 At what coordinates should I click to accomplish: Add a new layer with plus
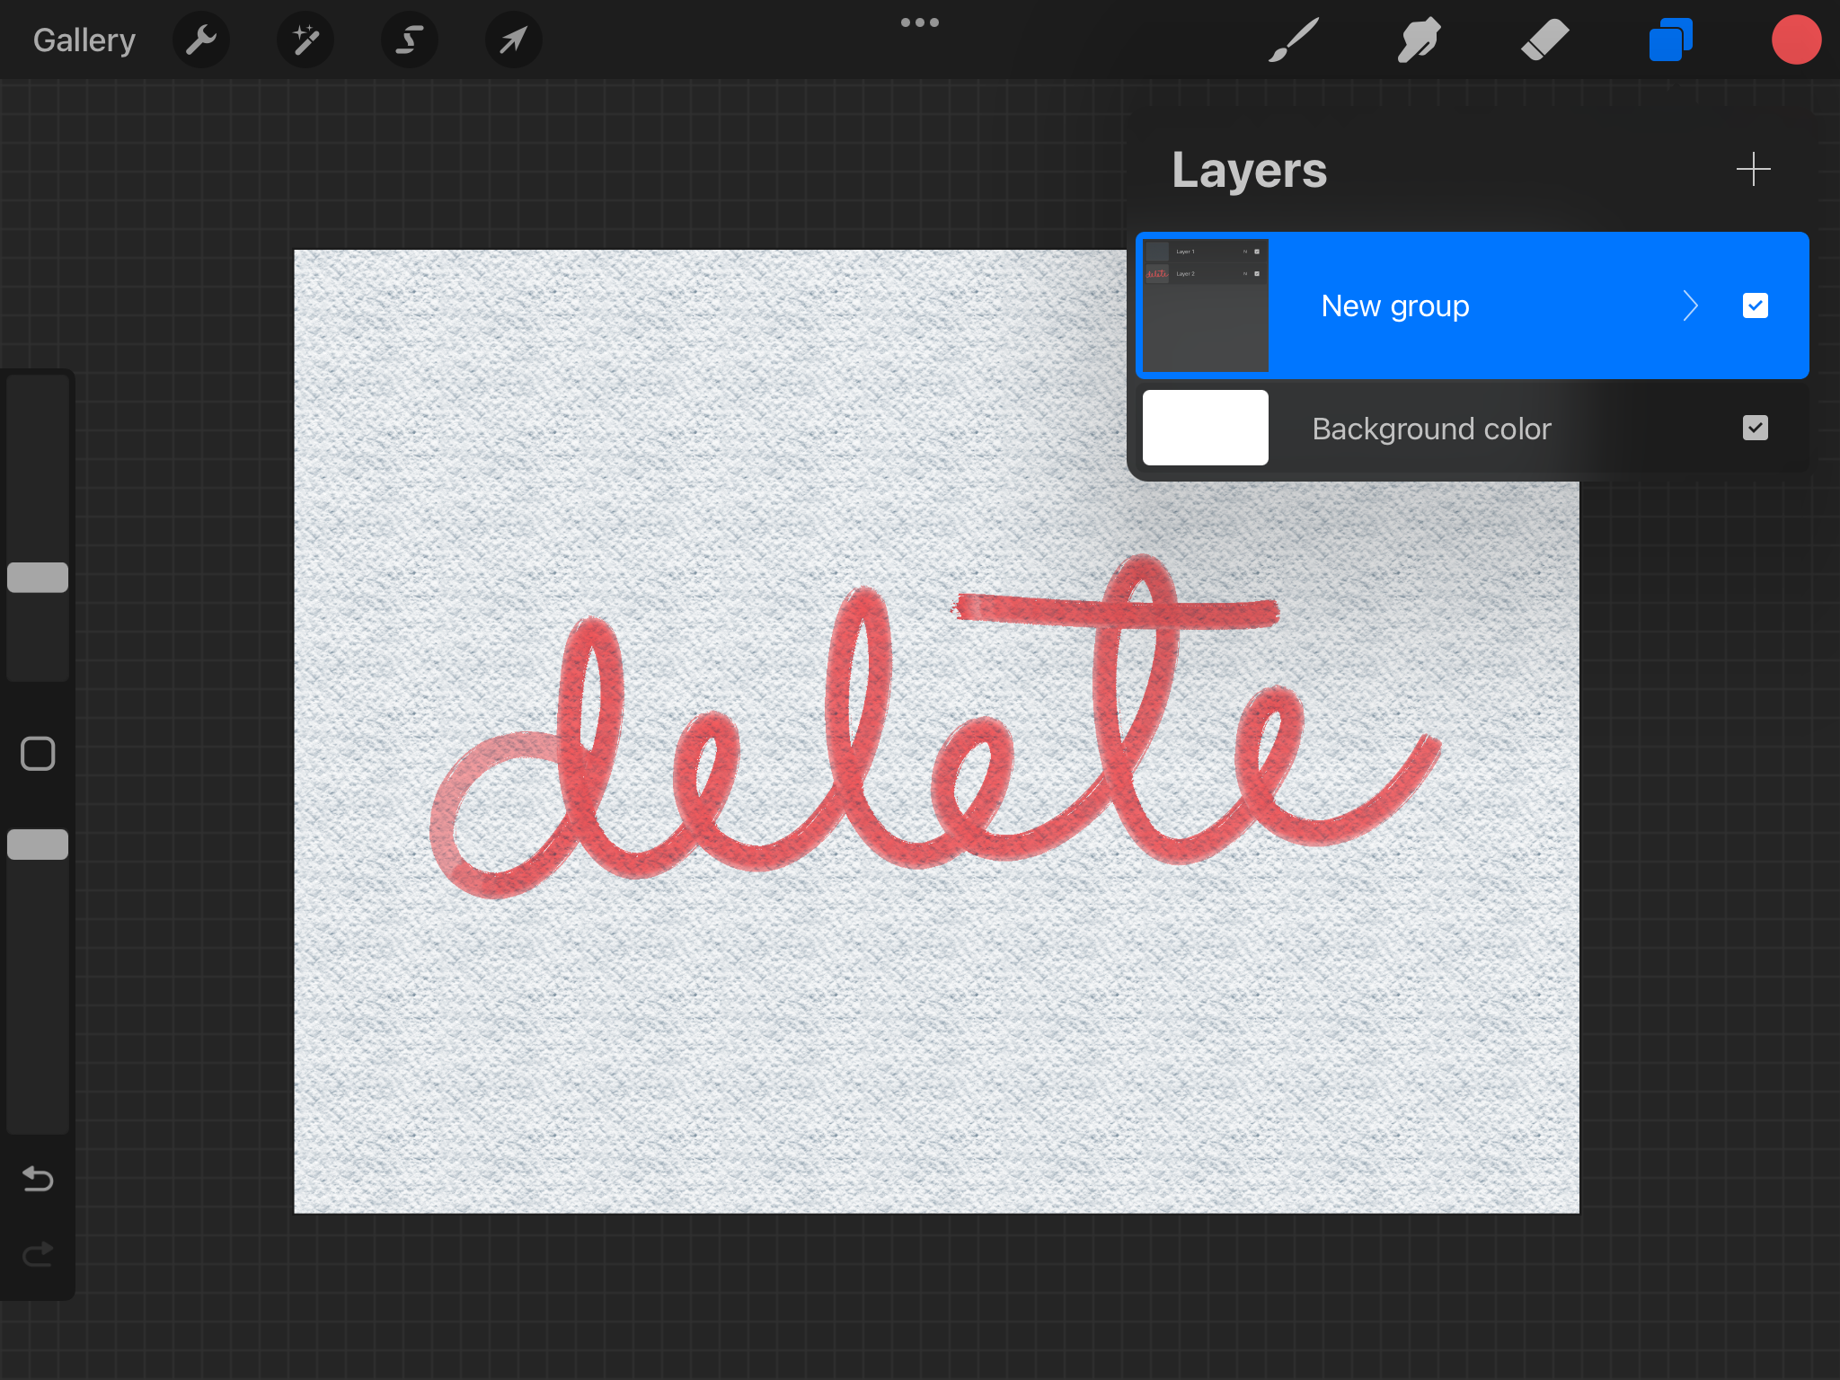click(x=1753, y=169)
